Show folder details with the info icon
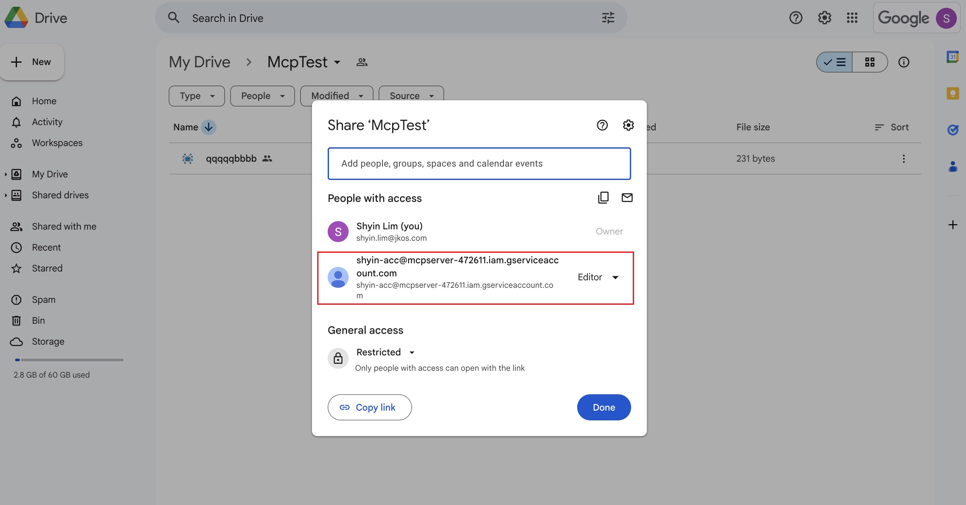966x505 pixels. tap(904, 62)
